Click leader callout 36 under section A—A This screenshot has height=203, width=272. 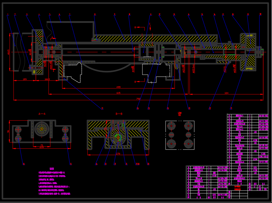[24, 164]
